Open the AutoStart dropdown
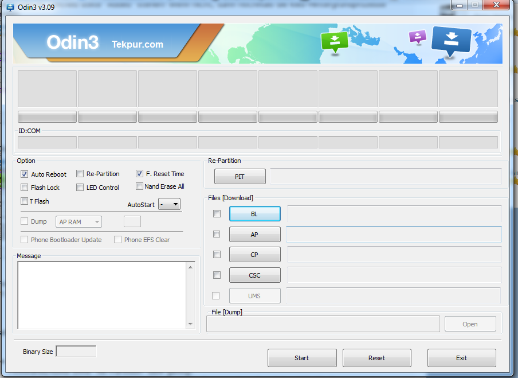518x378 pixels. [169, 204]
